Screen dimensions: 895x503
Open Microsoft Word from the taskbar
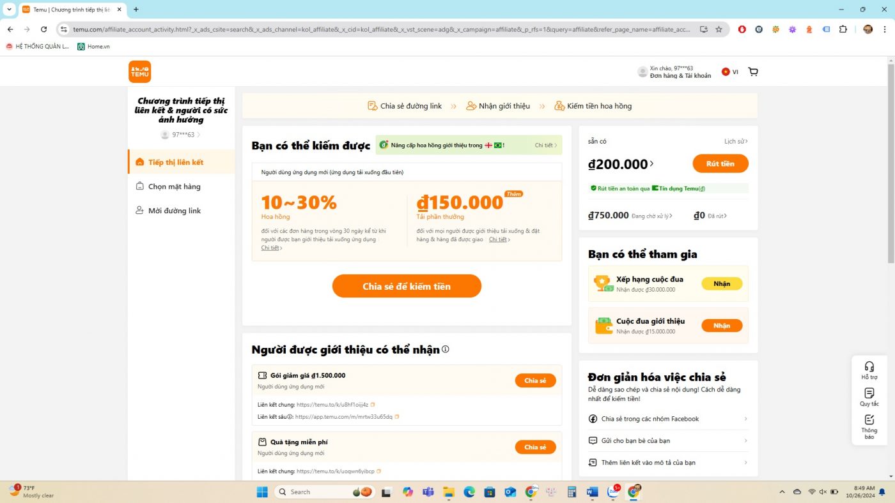pos(592,492)
